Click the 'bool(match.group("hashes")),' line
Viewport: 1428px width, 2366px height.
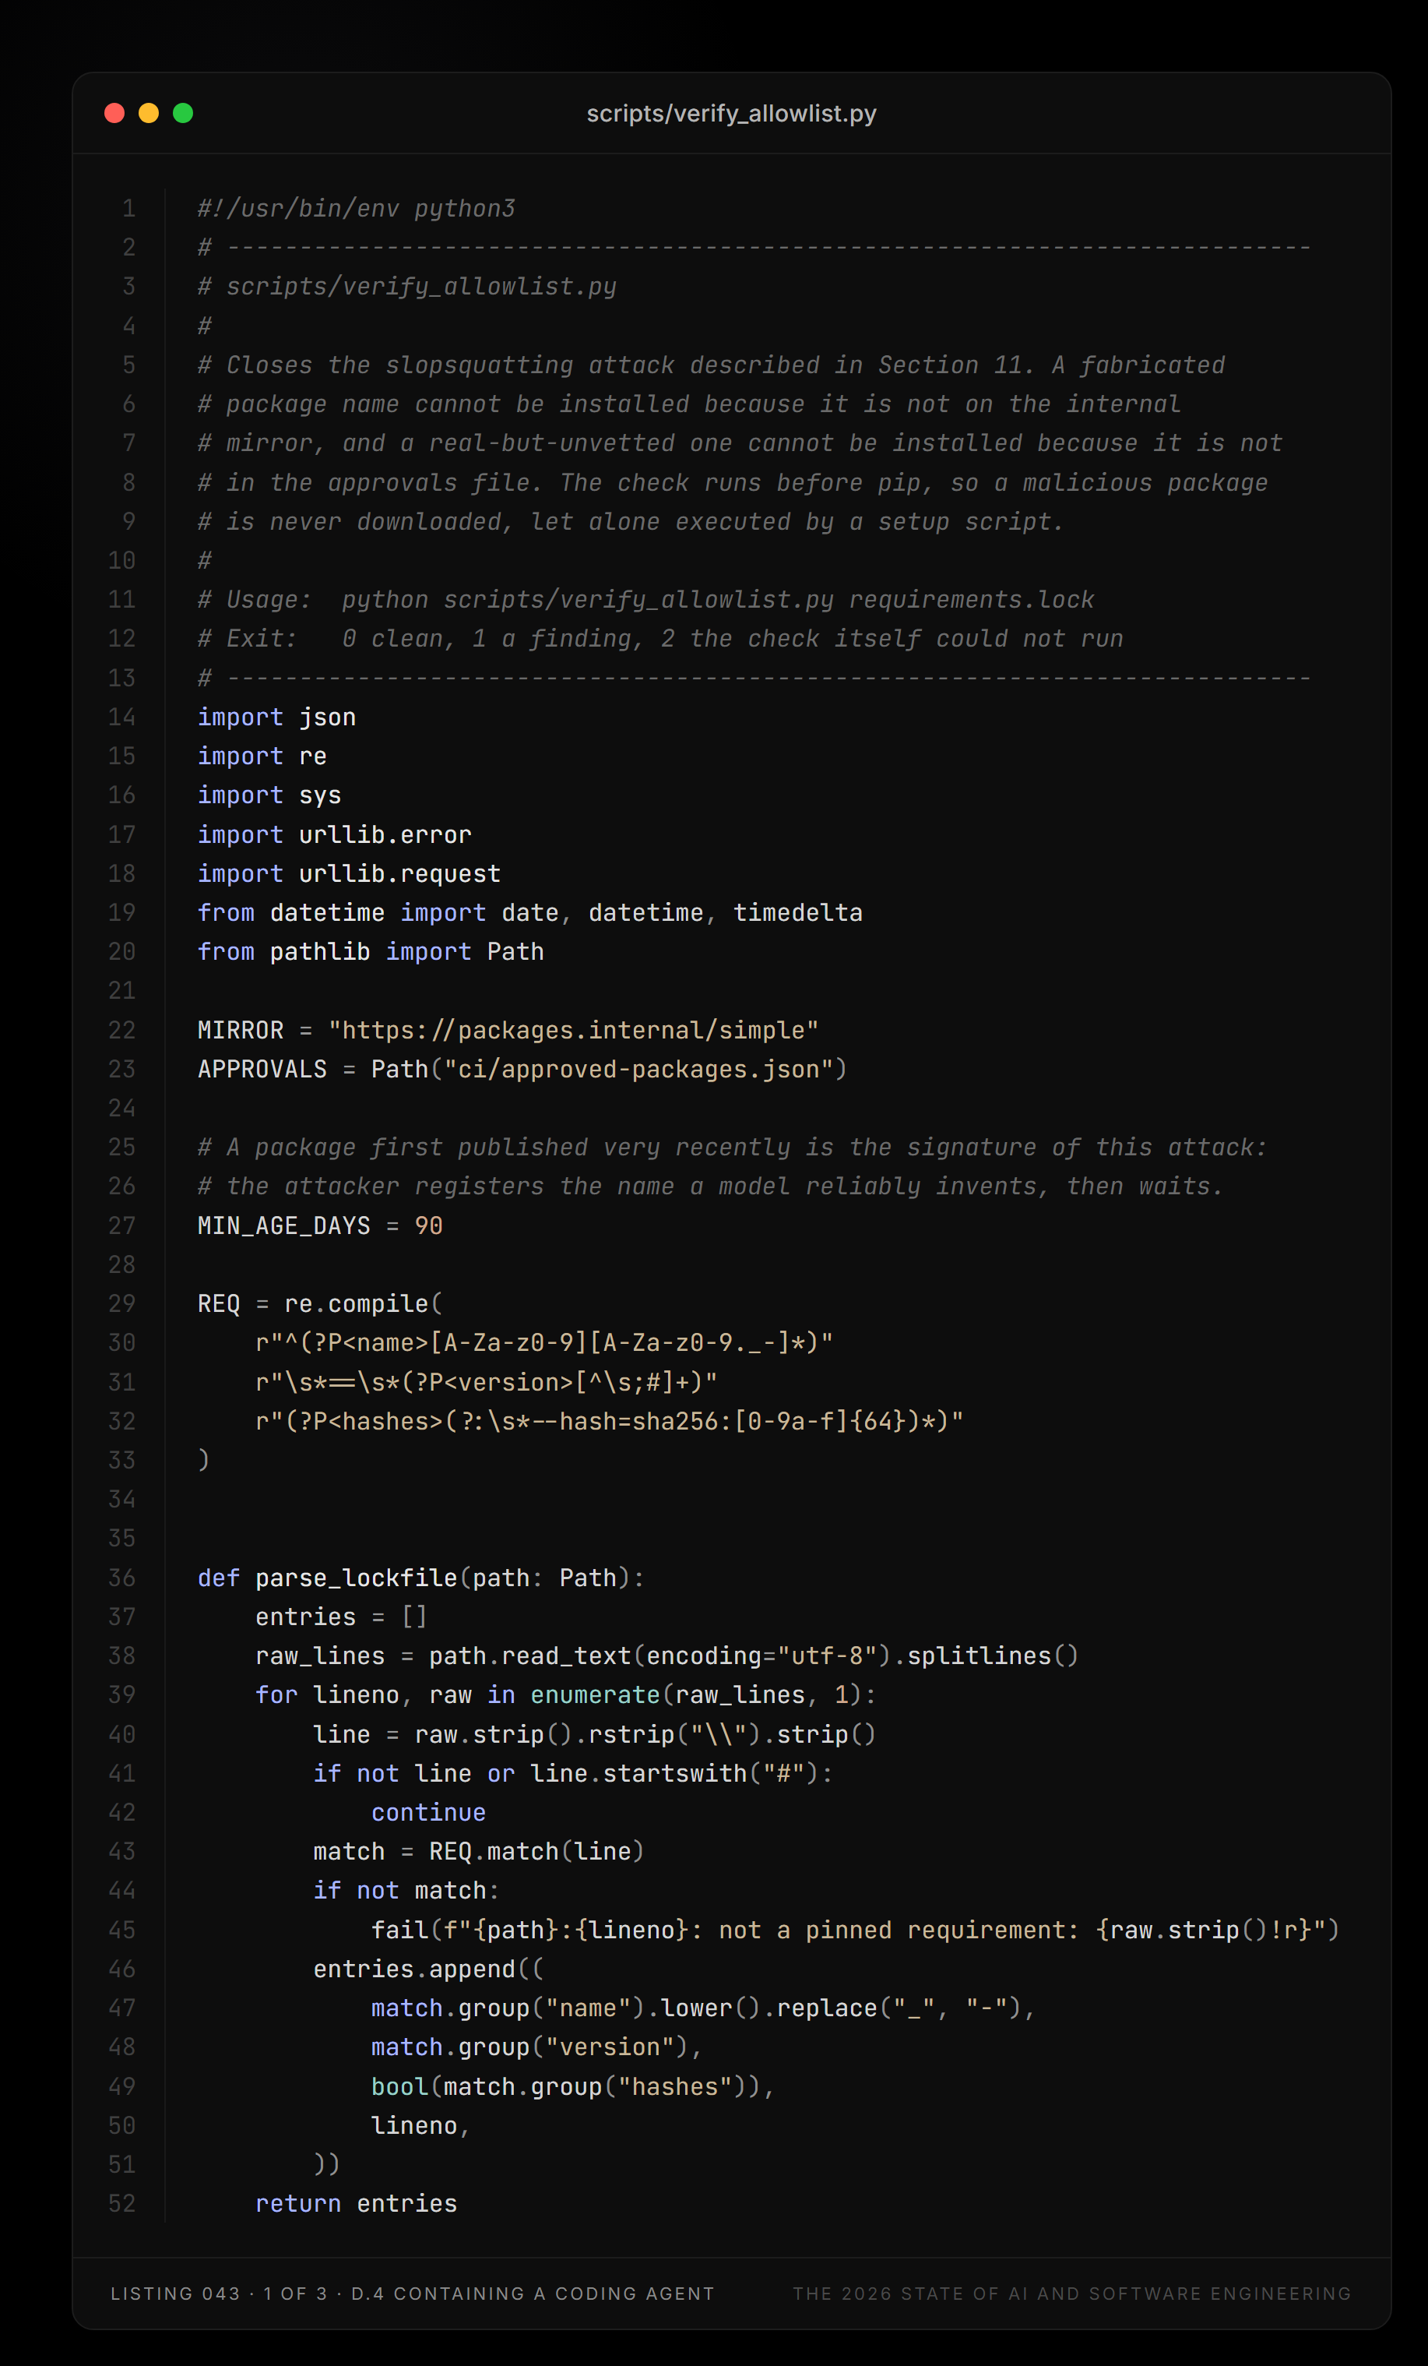click(573, 2086)
